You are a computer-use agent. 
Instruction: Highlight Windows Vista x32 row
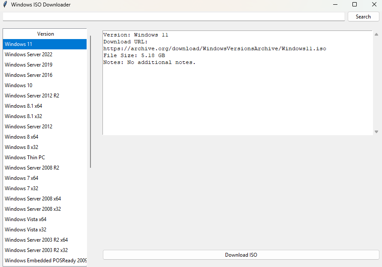pos(45,230)
